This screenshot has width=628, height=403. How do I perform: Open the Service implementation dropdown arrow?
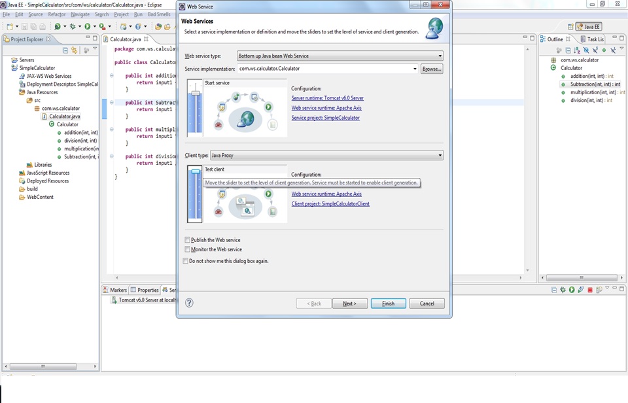pyautogui.click(x=415, y=69)
